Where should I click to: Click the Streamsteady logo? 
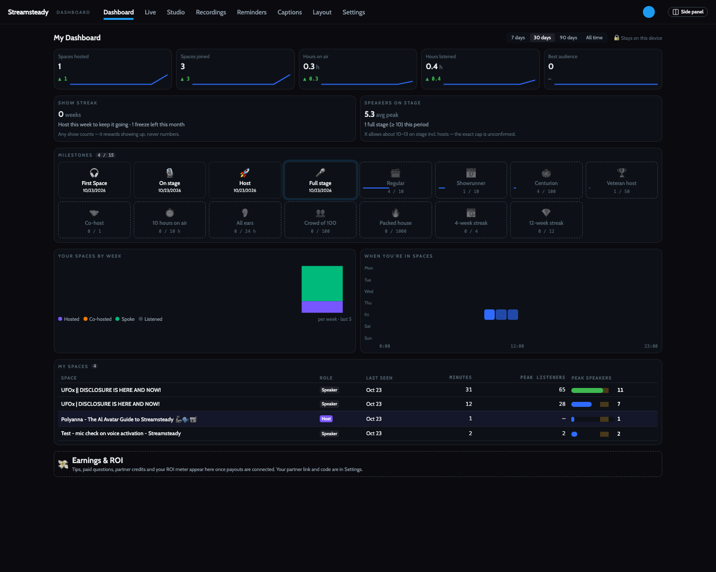point(28,12)
